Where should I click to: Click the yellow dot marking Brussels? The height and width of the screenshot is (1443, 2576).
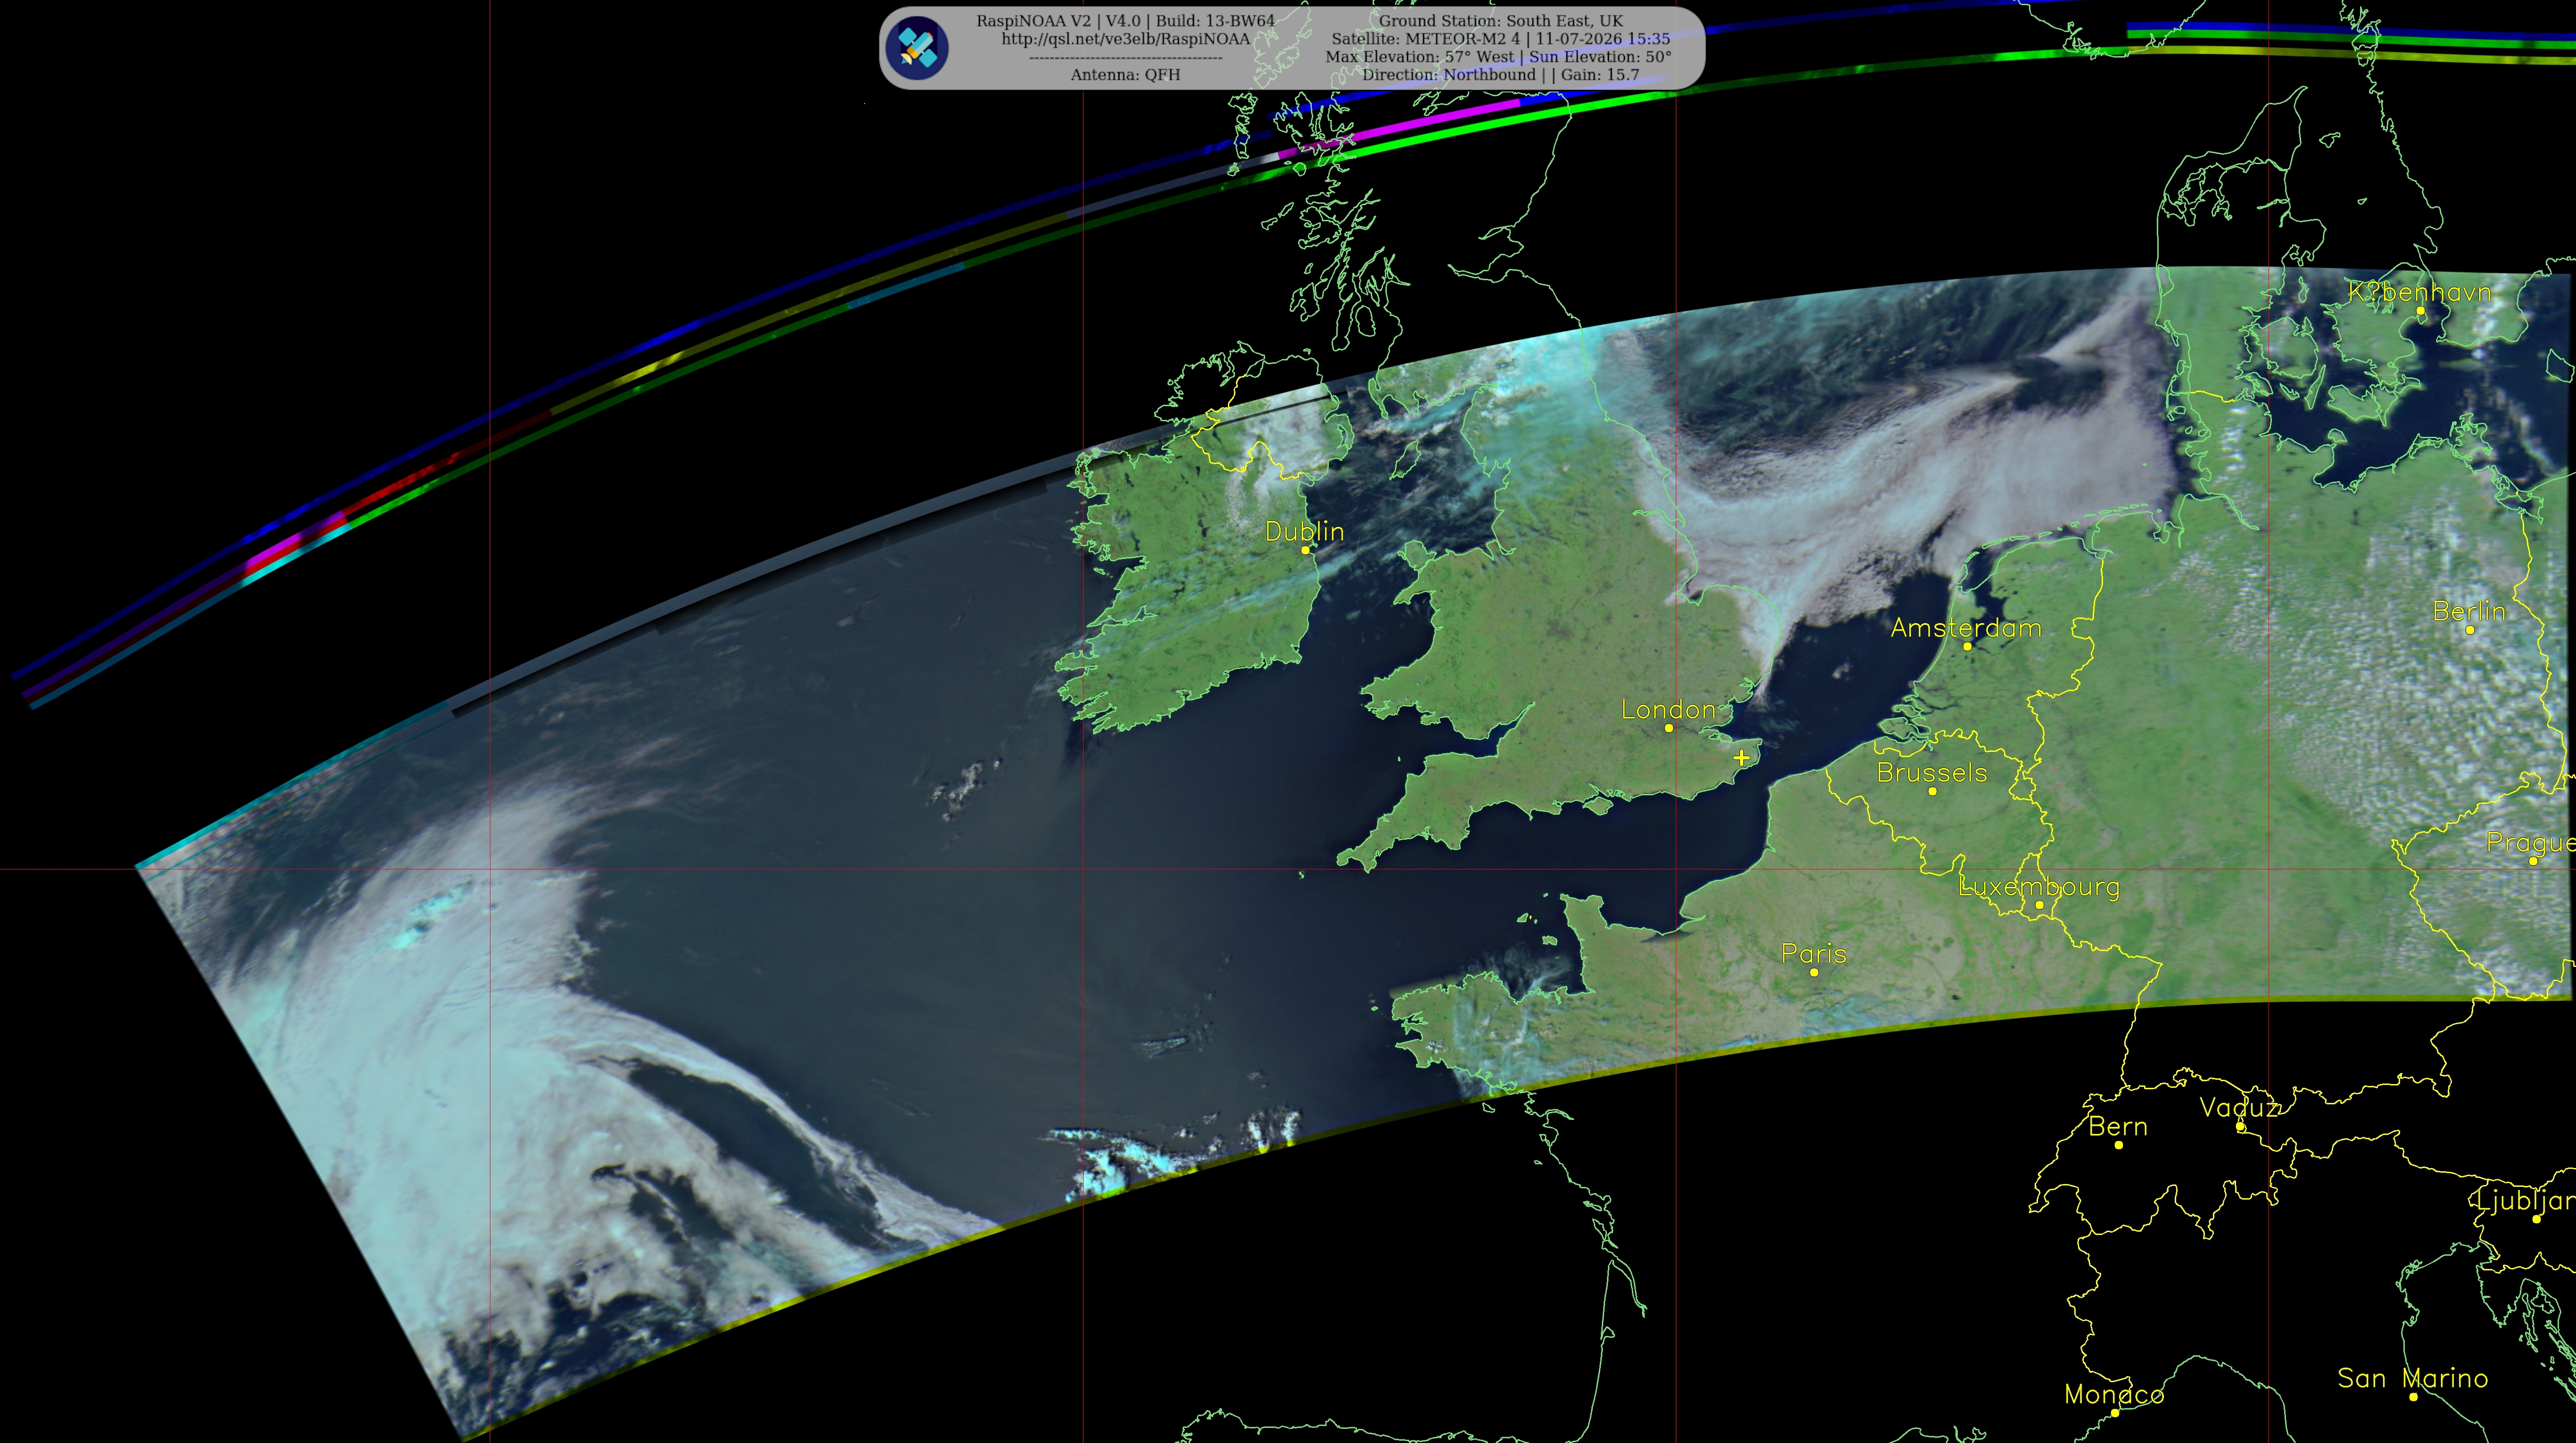click(1932, 792)
